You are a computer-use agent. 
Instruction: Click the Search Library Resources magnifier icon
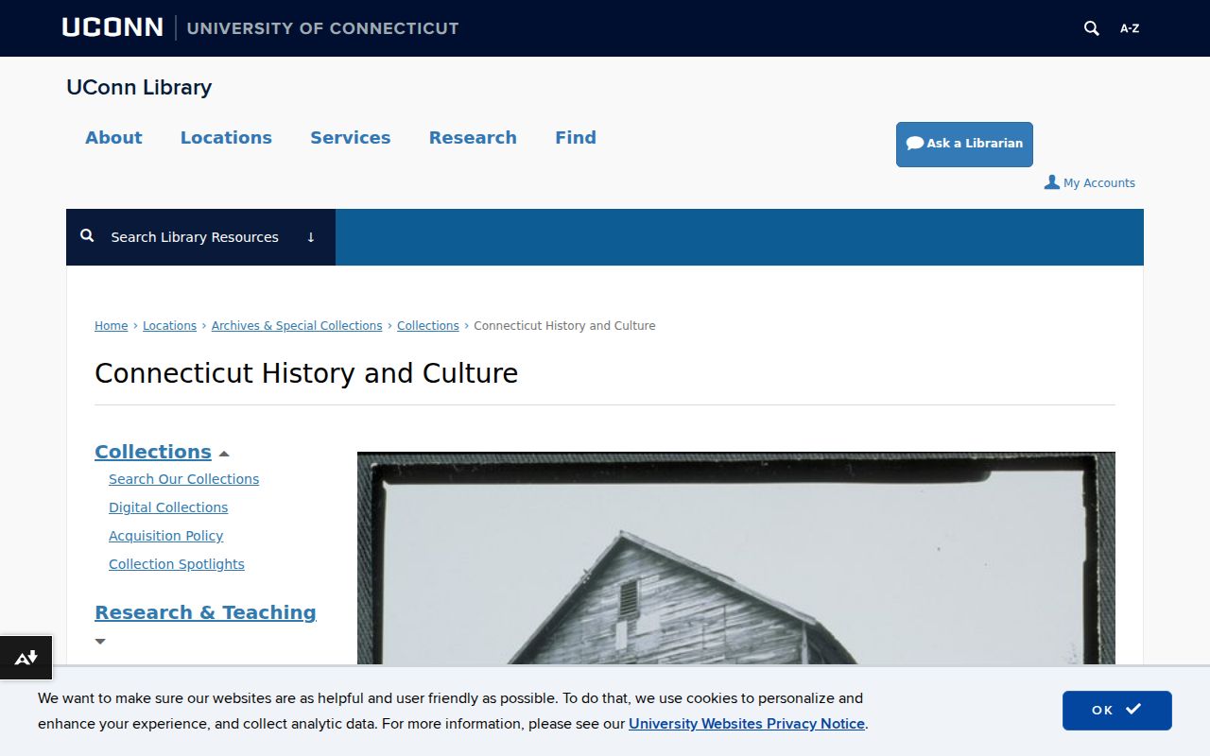coord(87,236)
